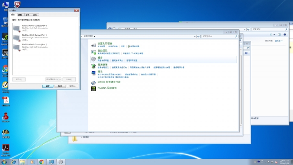
Task: Open the McAfee desktop shortcut
Action: tap(17, 4)
